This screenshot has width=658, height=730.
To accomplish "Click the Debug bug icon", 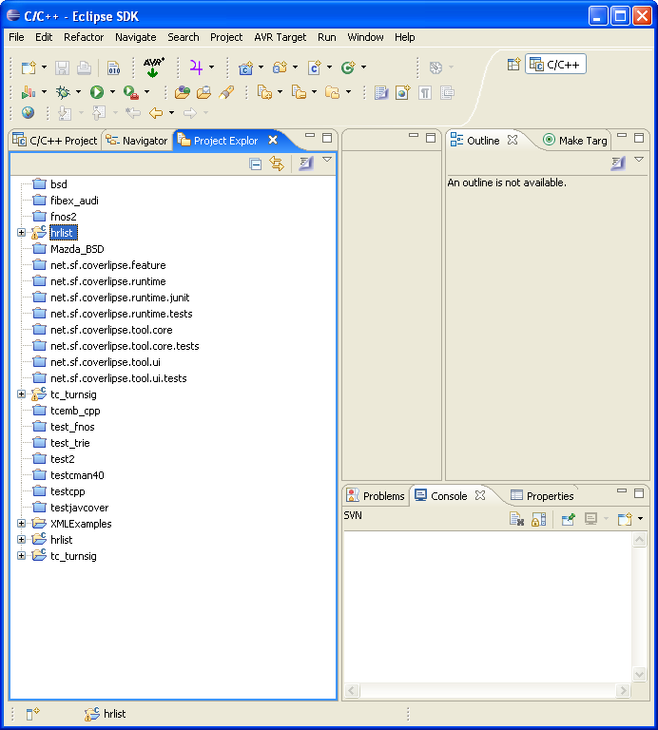I will 63,92.
